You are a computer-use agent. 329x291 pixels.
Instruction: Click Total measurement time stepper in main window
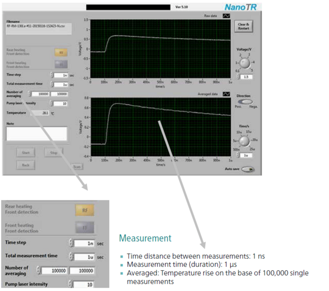[x=52, y=84]
